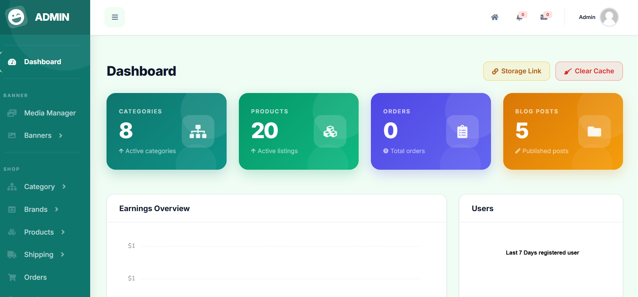Click the 'Active listings' text
The width and height of the screenshot is (638, 297).
277,151
